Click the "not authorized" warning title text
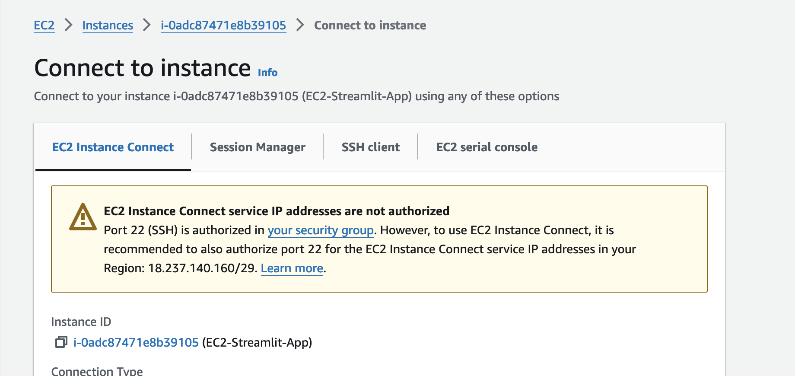Screen dimensions: 795x376 [x=277, y=211]
